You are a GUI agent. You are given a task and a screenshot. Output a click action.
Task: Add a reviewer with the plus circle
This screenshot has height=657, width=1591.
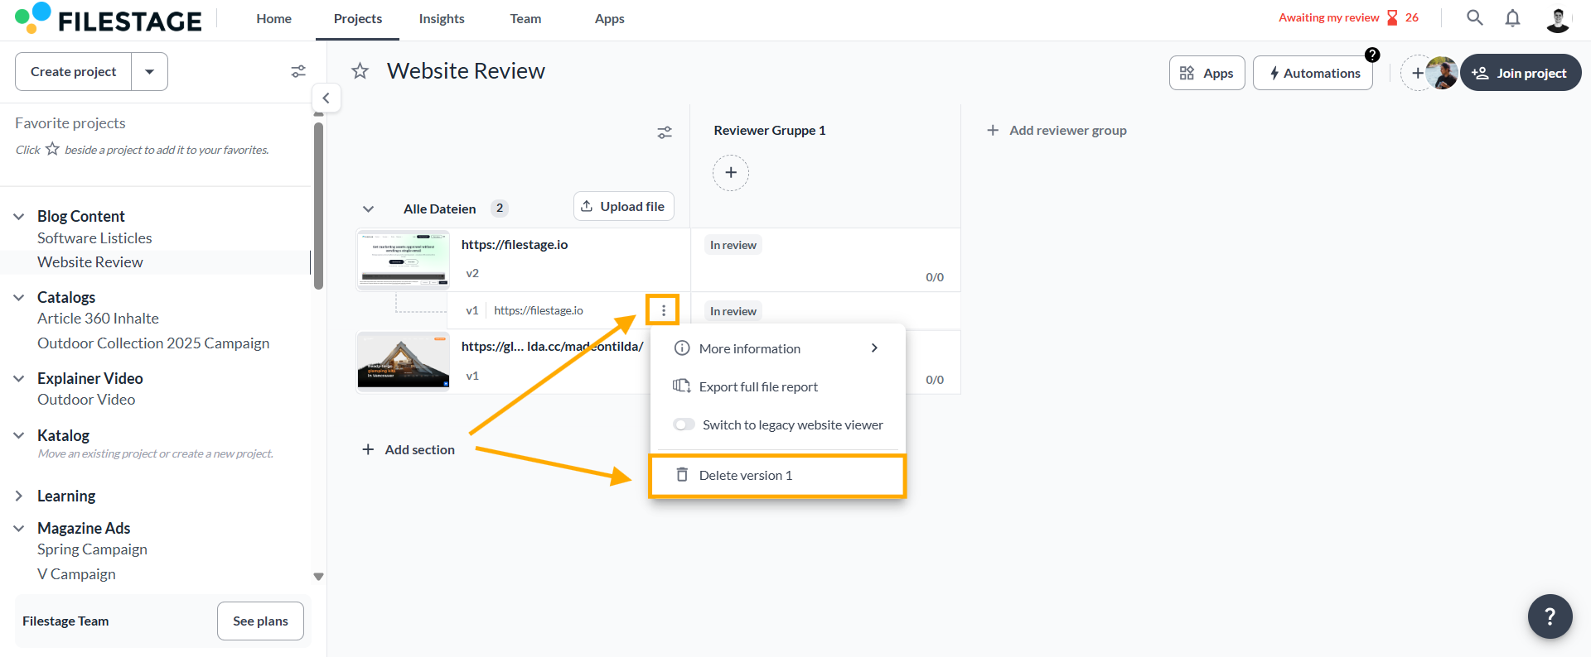click(730, 173)
